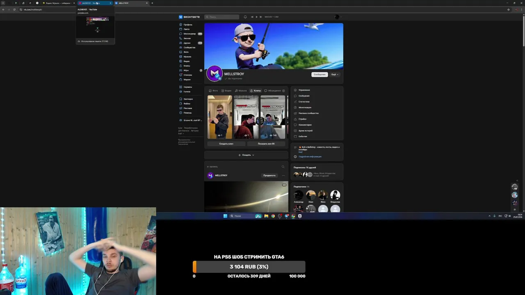This screenshot has height=295, width=525.
Task: Open Клипы in sidebar
Action: (x=185, y=66)
